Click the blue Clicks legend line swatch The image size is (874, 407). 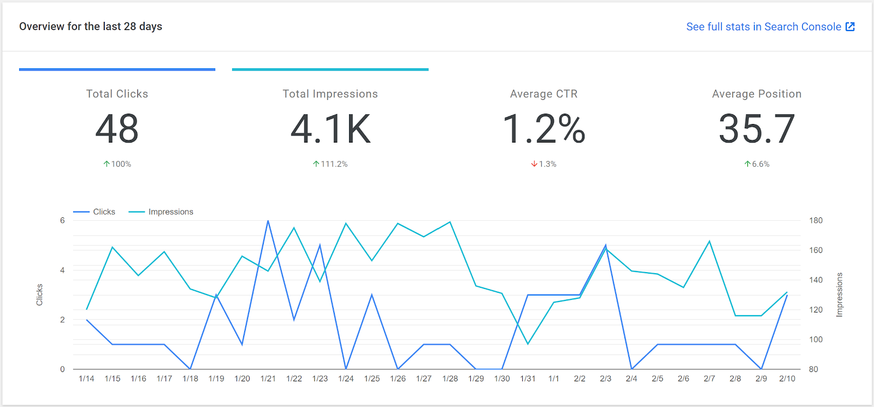click(x=81, y=212)
